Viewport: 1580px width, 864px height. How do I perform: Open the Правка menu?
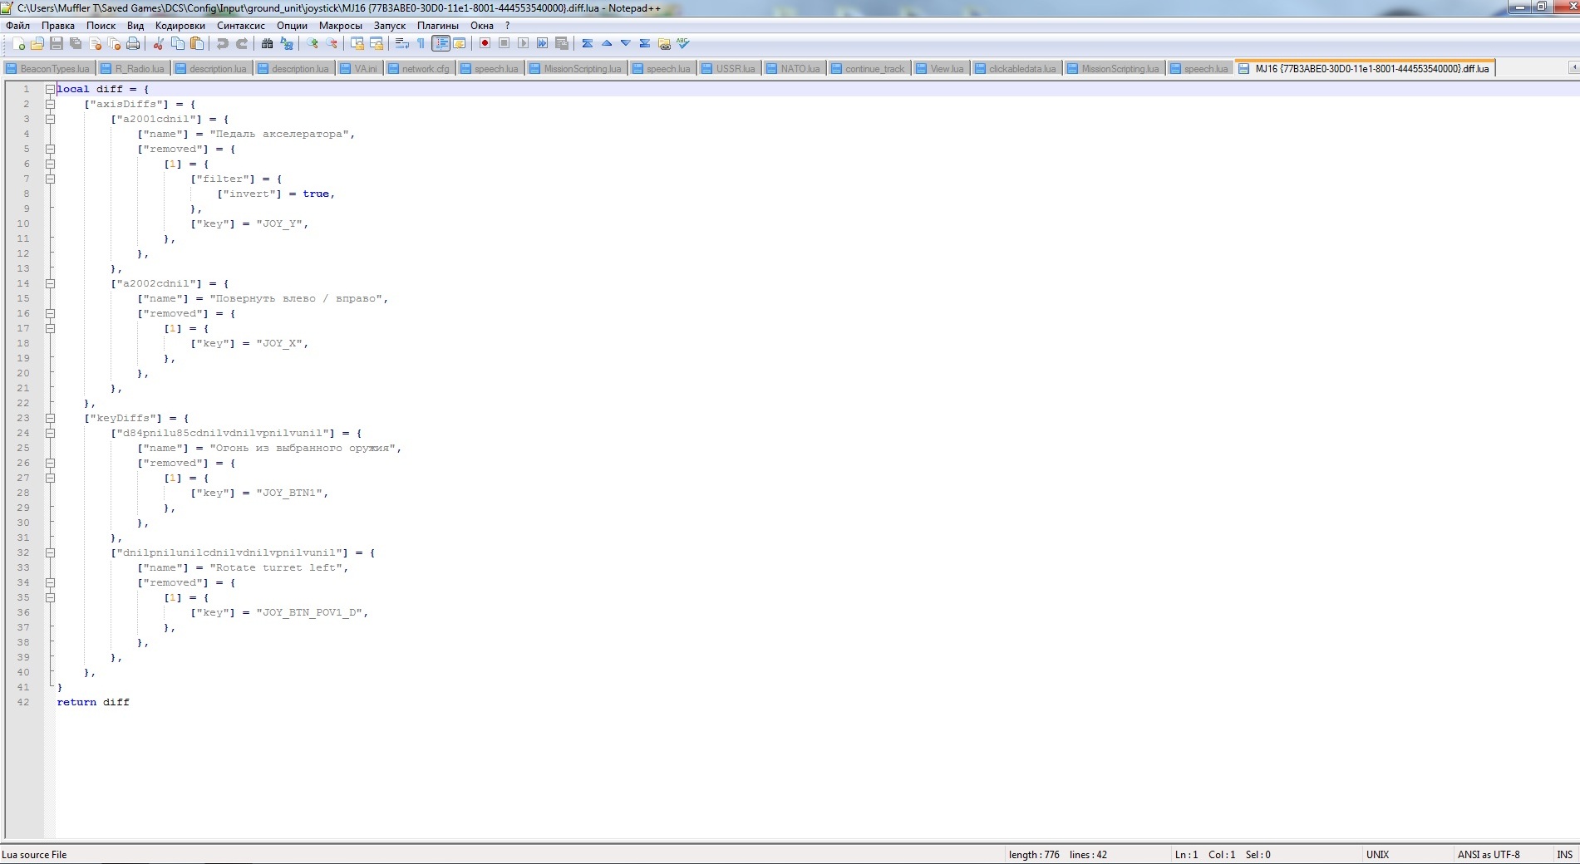click(58, 26)
